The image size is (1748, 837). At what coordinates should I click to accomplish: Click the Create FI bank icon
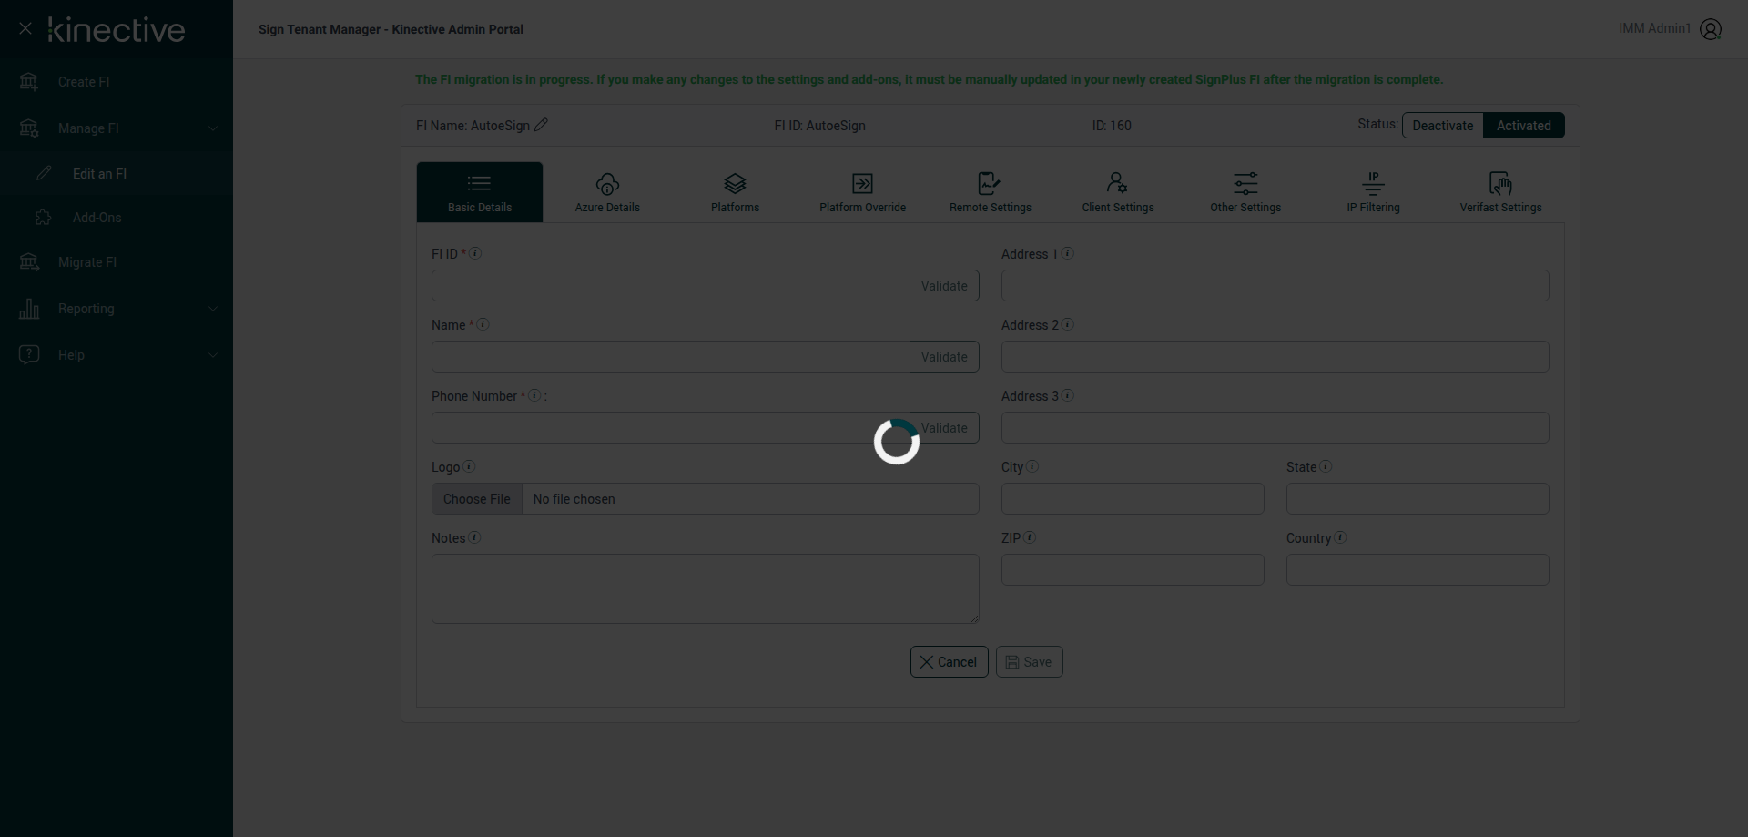[x=29, y=82]
